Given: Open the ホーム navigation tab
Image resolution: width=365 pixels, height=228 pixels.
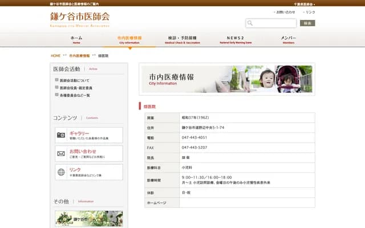Looking at the screenshot, I should coord(76,39).
